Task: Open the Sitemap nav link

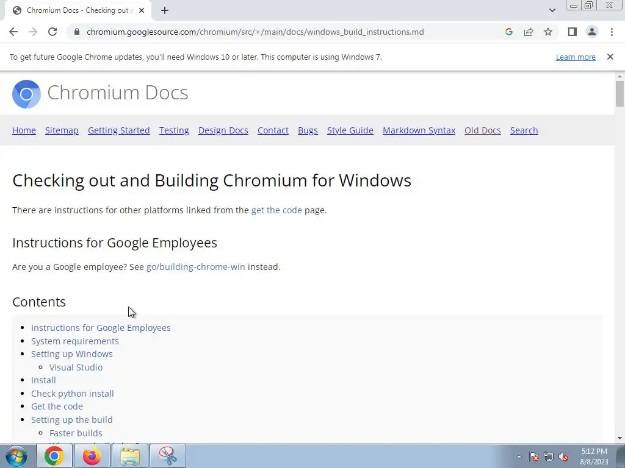Action: (x=62, y=130)
